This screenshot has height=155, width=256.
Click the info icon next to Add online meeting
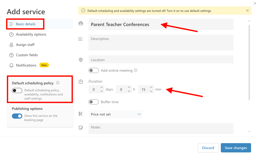[136, 70]
